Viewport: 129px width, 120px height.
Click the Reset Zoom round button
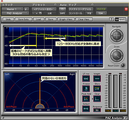pos(123,66)
